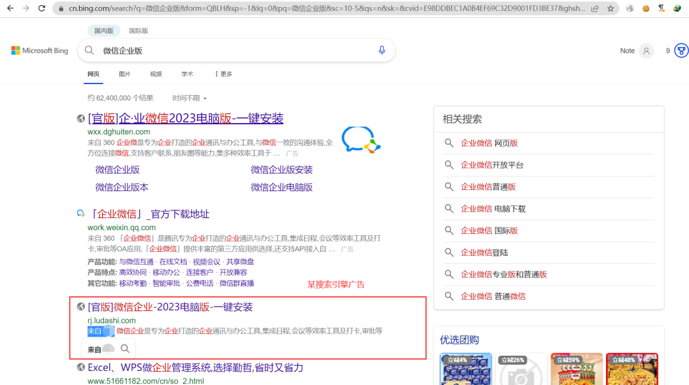Click the magnifier next to 企业微信 网页版
This screenshot has height=385, width=689.
[448, 143]
